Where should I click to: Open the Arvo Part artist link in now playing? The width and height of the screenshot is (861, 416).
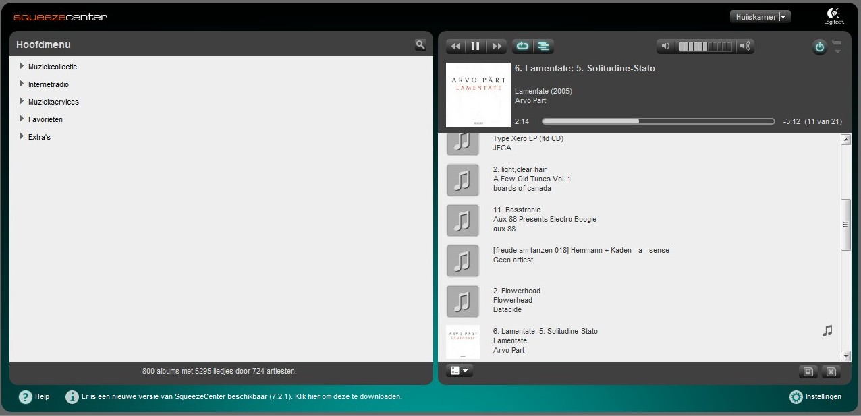pos(530,100)
